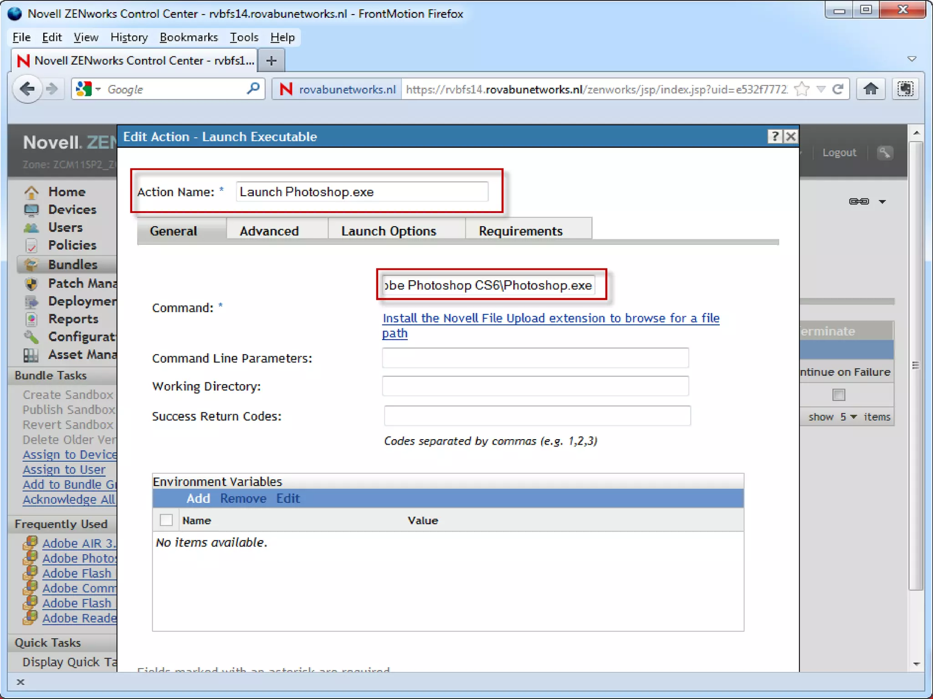Open the show items count dropdown

[849, 417]
